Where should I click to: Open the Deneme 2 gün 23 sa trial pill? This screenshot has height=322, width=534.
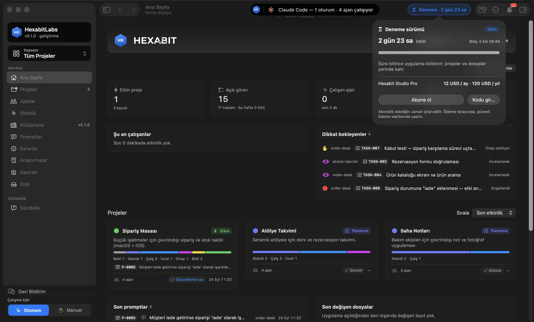439,10
